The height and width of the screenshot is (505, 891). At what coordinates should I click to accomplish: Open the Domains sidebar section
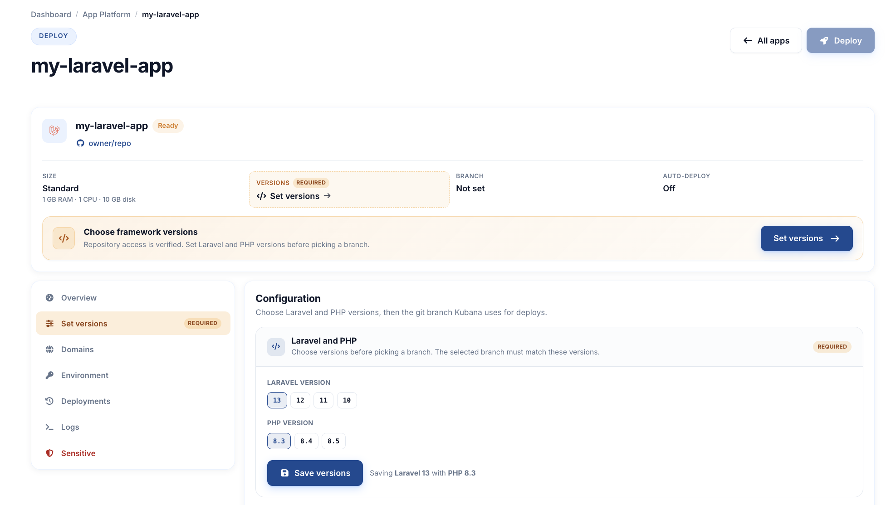(x=133, y=350)
